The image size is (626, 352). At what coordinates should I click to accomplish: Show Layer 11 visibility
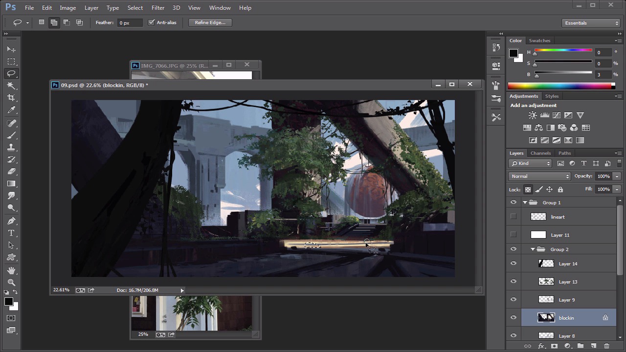click(x=514, y=235)
